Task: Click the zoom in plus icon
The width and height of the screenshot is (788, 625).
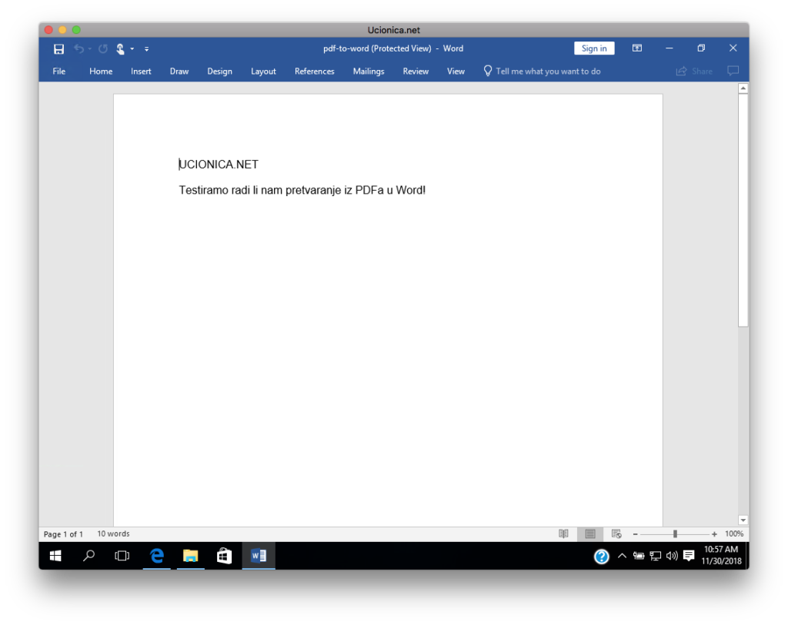Action: point(714,534)
